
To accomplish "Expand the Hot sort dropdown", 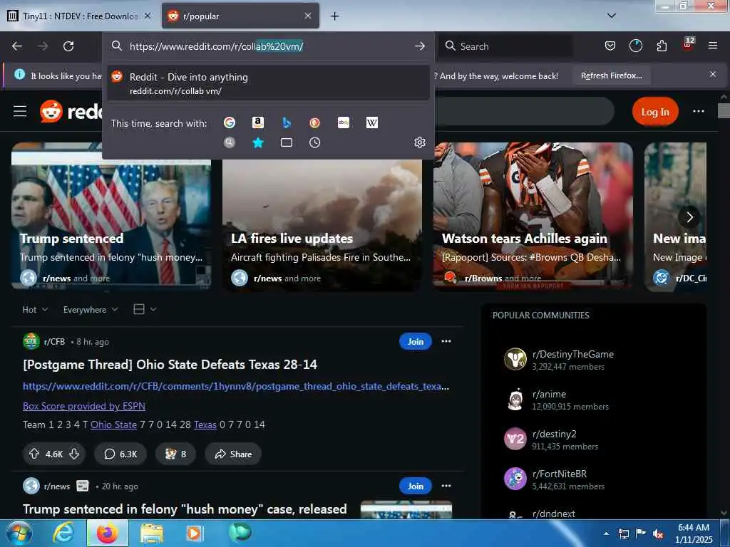I will 35,309.
